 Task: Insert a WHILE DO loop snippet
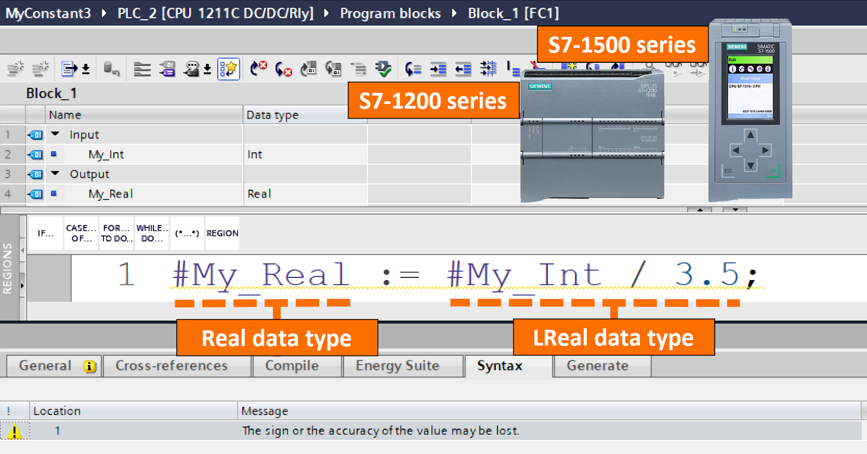click(152, 234)
